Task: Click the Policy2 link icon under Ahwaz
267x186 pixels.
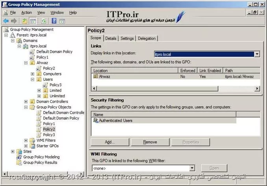Action: [x=39, y=68]
